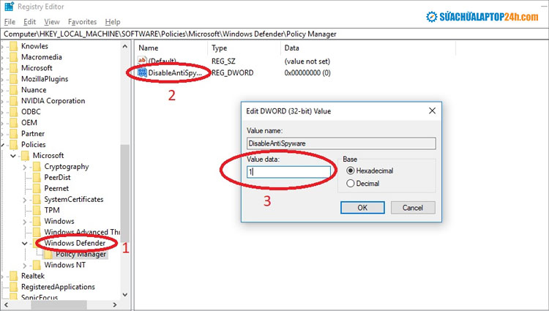Collapse the Microsoft key under Policies
This screenshot has width=549, height=311.
13,156
